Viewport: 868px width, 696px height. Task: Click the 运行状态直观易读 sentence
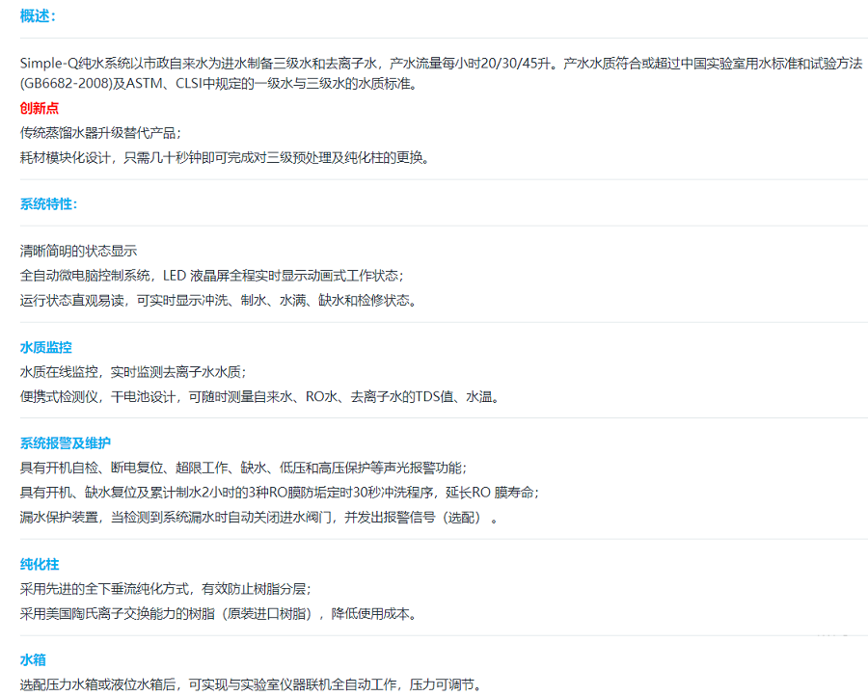click(x=218, y=300)
